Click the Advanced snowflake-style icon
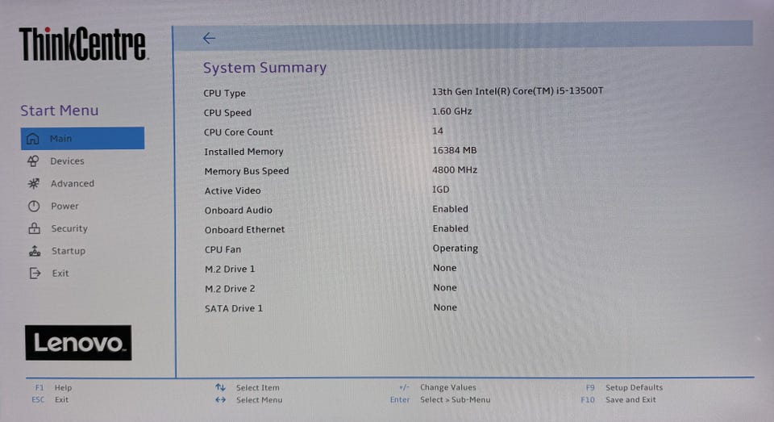Viewport: 774px width, 422px height. (34, 183)
